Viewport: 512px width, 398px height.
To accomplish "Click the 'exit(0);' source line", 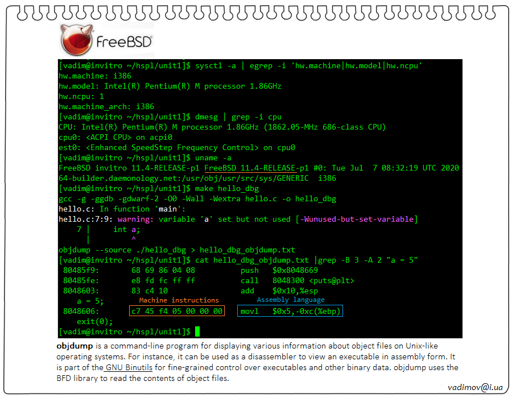I will click(x=94, y=321).
